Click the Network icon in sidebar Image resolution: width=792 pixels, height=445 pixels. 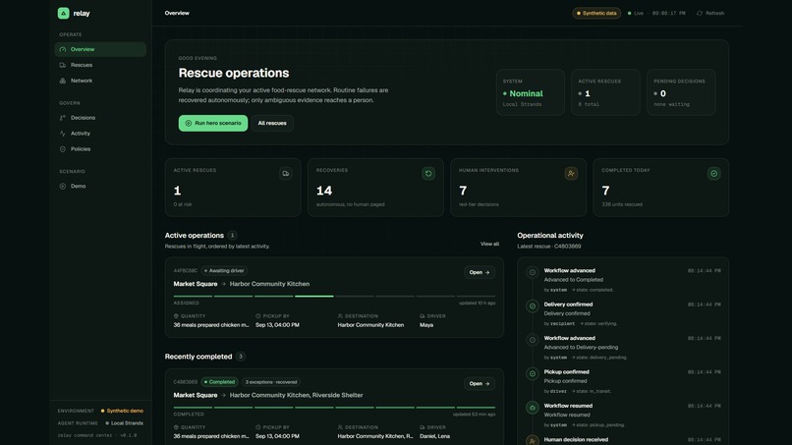63,81
